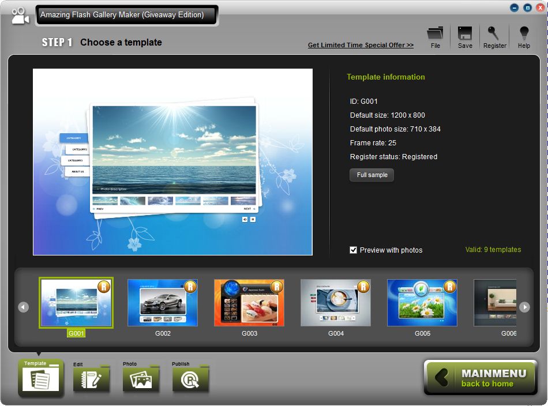Open the Get Limited Time Special Offer link
The width and height of the screenshot is (548, 406).
pyautogui.click(x=361, y=44)
